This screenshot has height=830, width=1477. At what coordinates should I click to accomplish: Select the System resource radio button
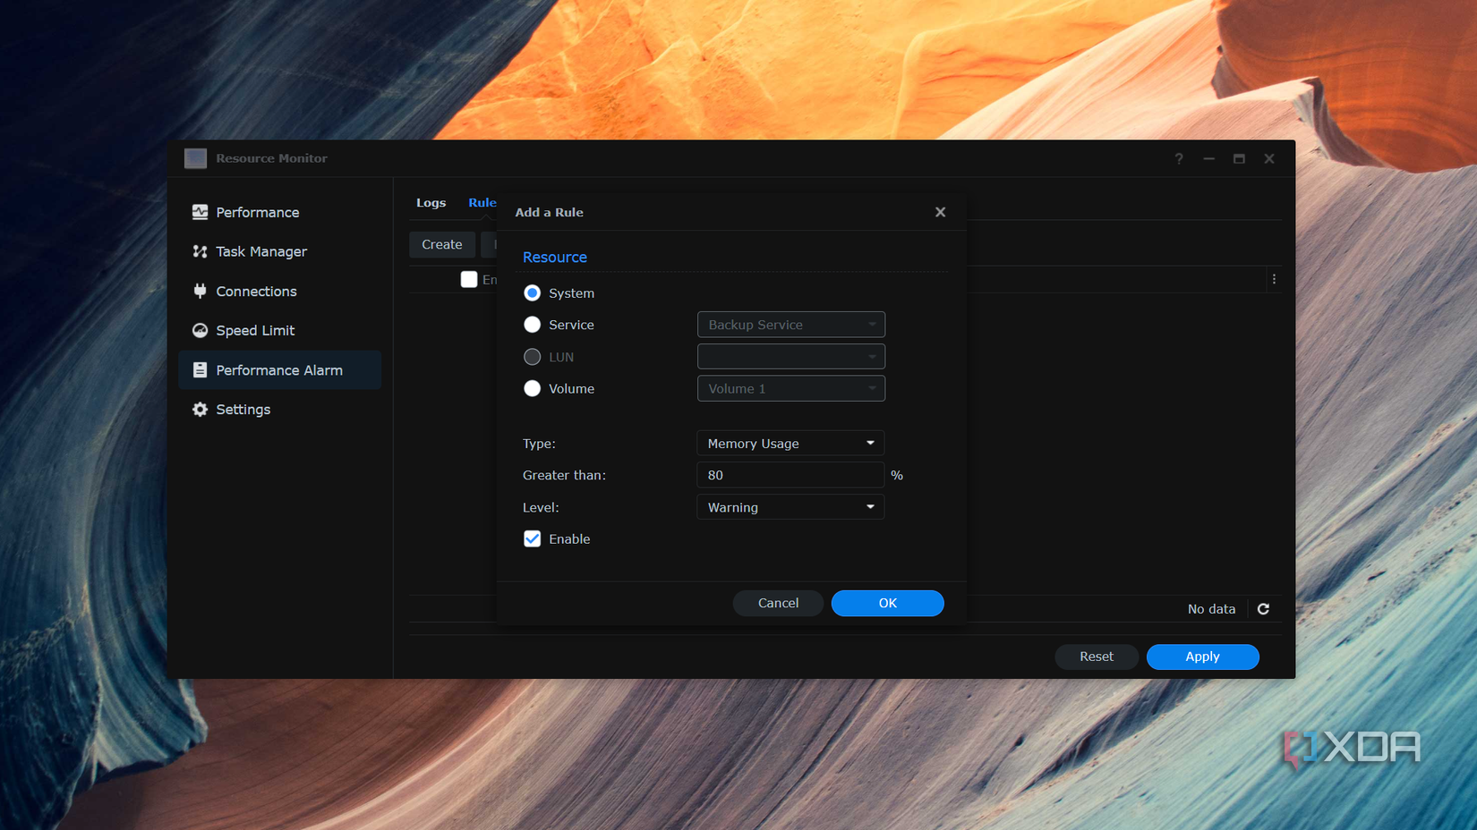(532, 292)
